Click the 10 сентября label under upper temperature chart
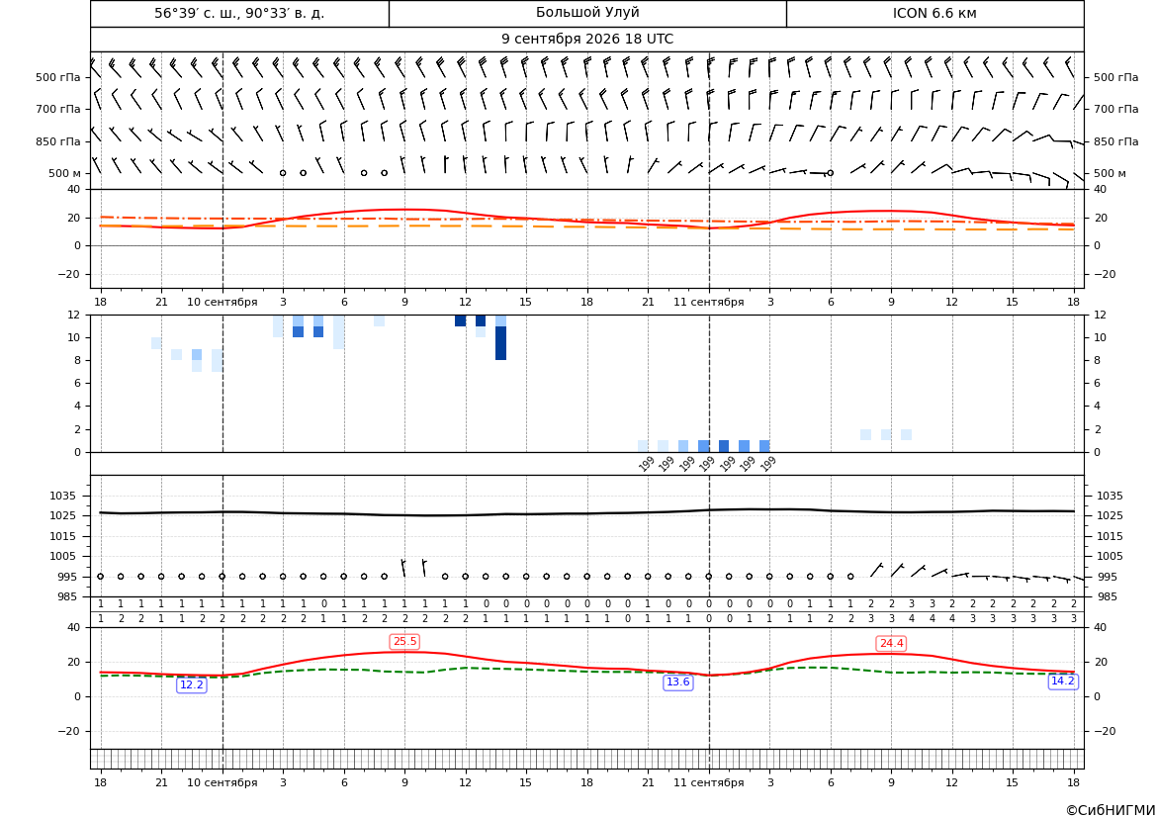 222,302
